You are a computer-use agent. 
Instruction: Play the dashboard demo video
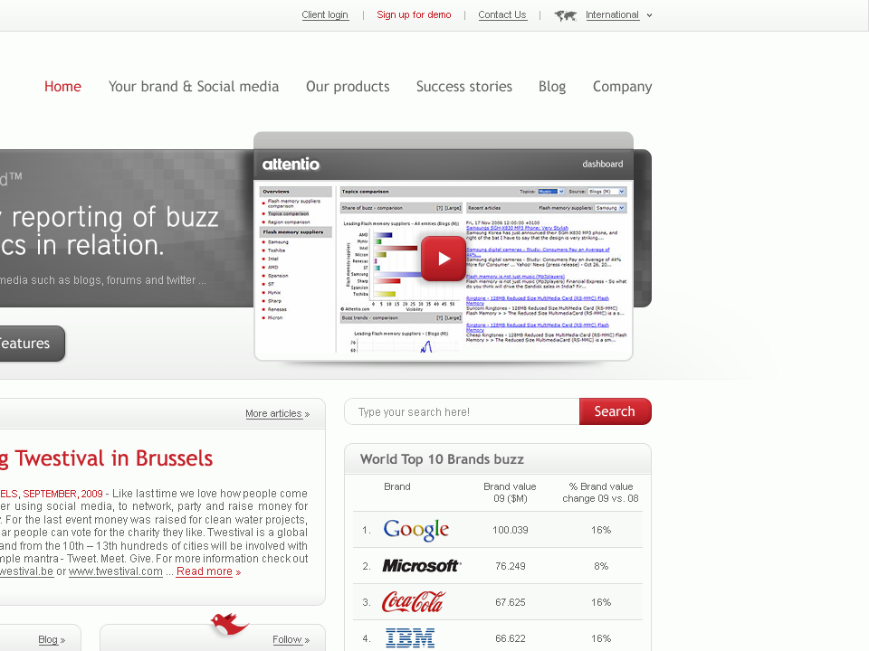click(x=443, y=259)
